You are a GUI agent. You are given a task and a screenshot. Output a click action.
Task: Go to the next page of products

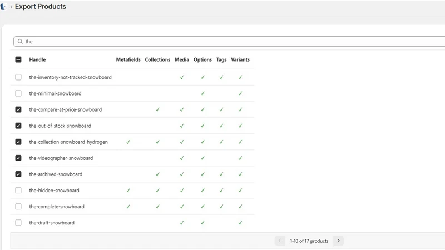(338, 241)
